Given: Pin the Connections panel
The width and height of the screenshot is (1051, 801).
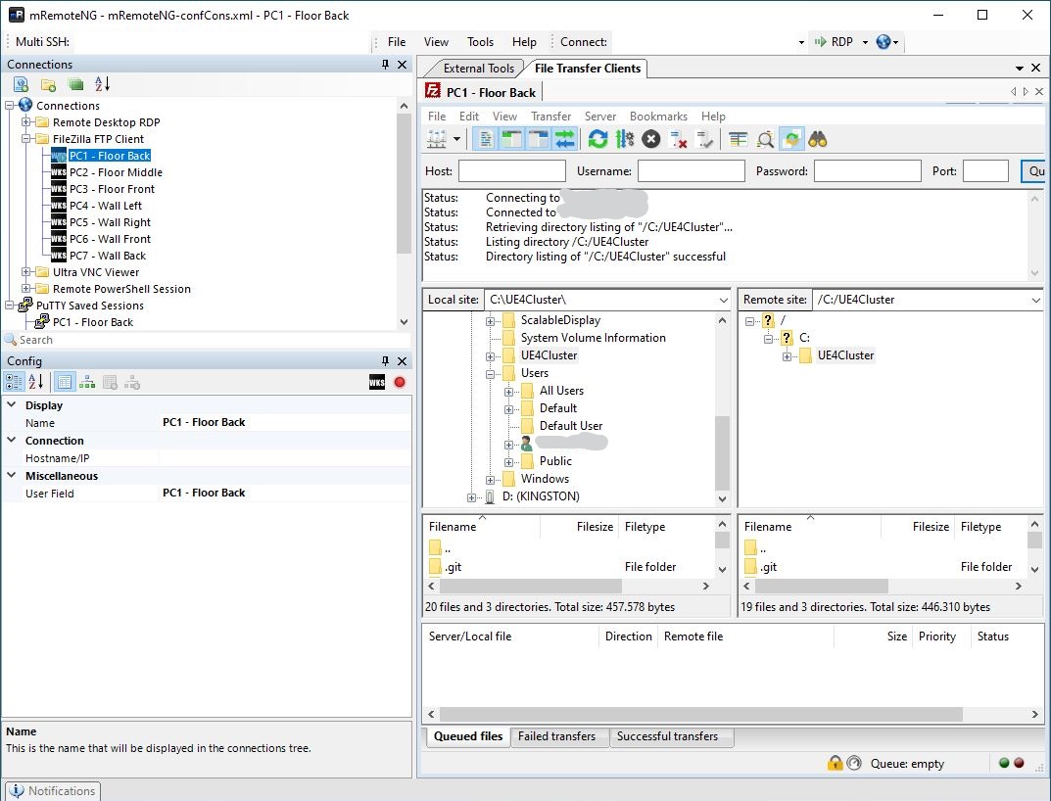Looking at the screenshot, I should pyautogui.click(x=385, y=65).
